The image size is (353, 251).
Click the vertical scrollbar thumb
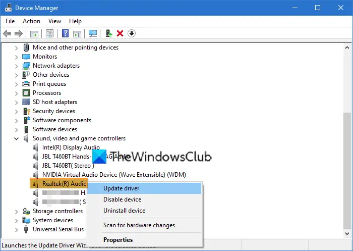click(x=347, y=170)
